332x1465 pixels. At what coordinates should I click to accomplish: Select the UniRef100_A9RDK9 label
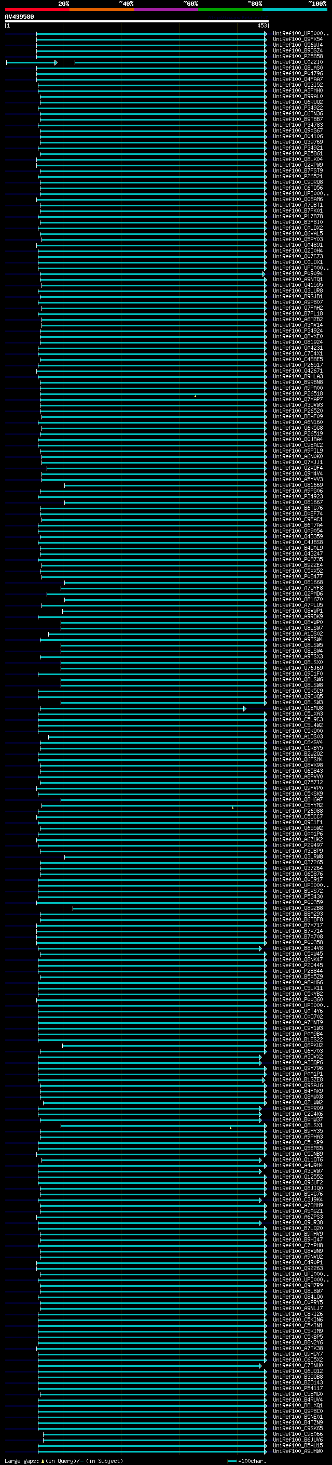tap(297, 616)
